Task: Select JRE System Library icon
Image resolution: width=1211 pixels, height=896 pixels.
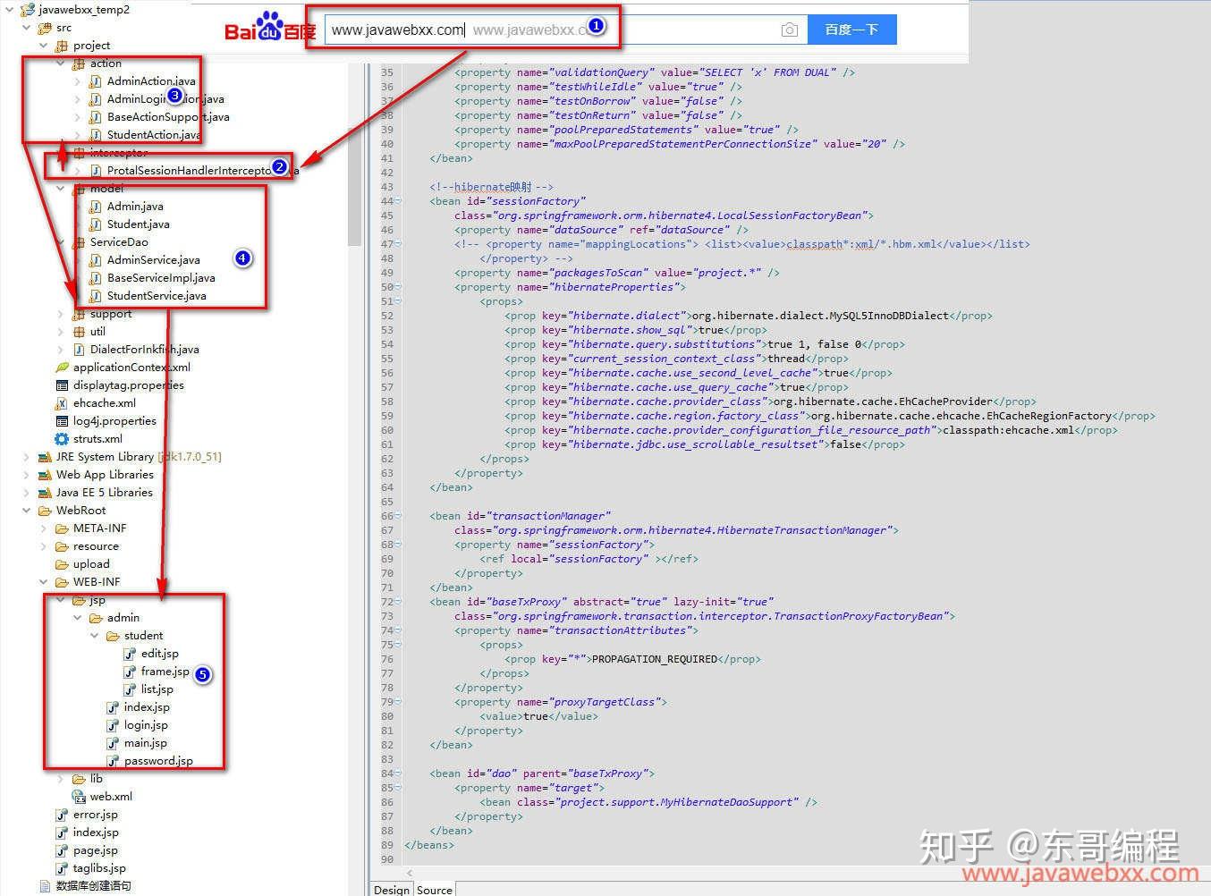Action: point(45,457)
